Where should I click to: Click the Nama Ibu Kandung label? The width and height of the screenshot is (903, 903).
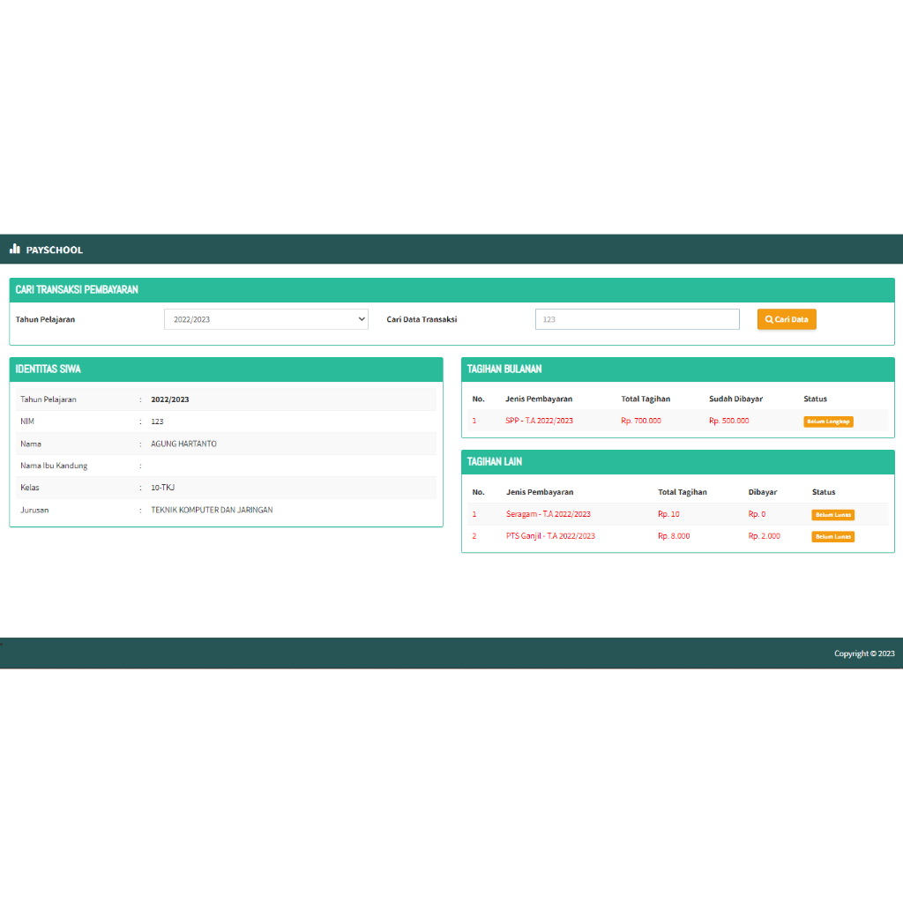54,466
